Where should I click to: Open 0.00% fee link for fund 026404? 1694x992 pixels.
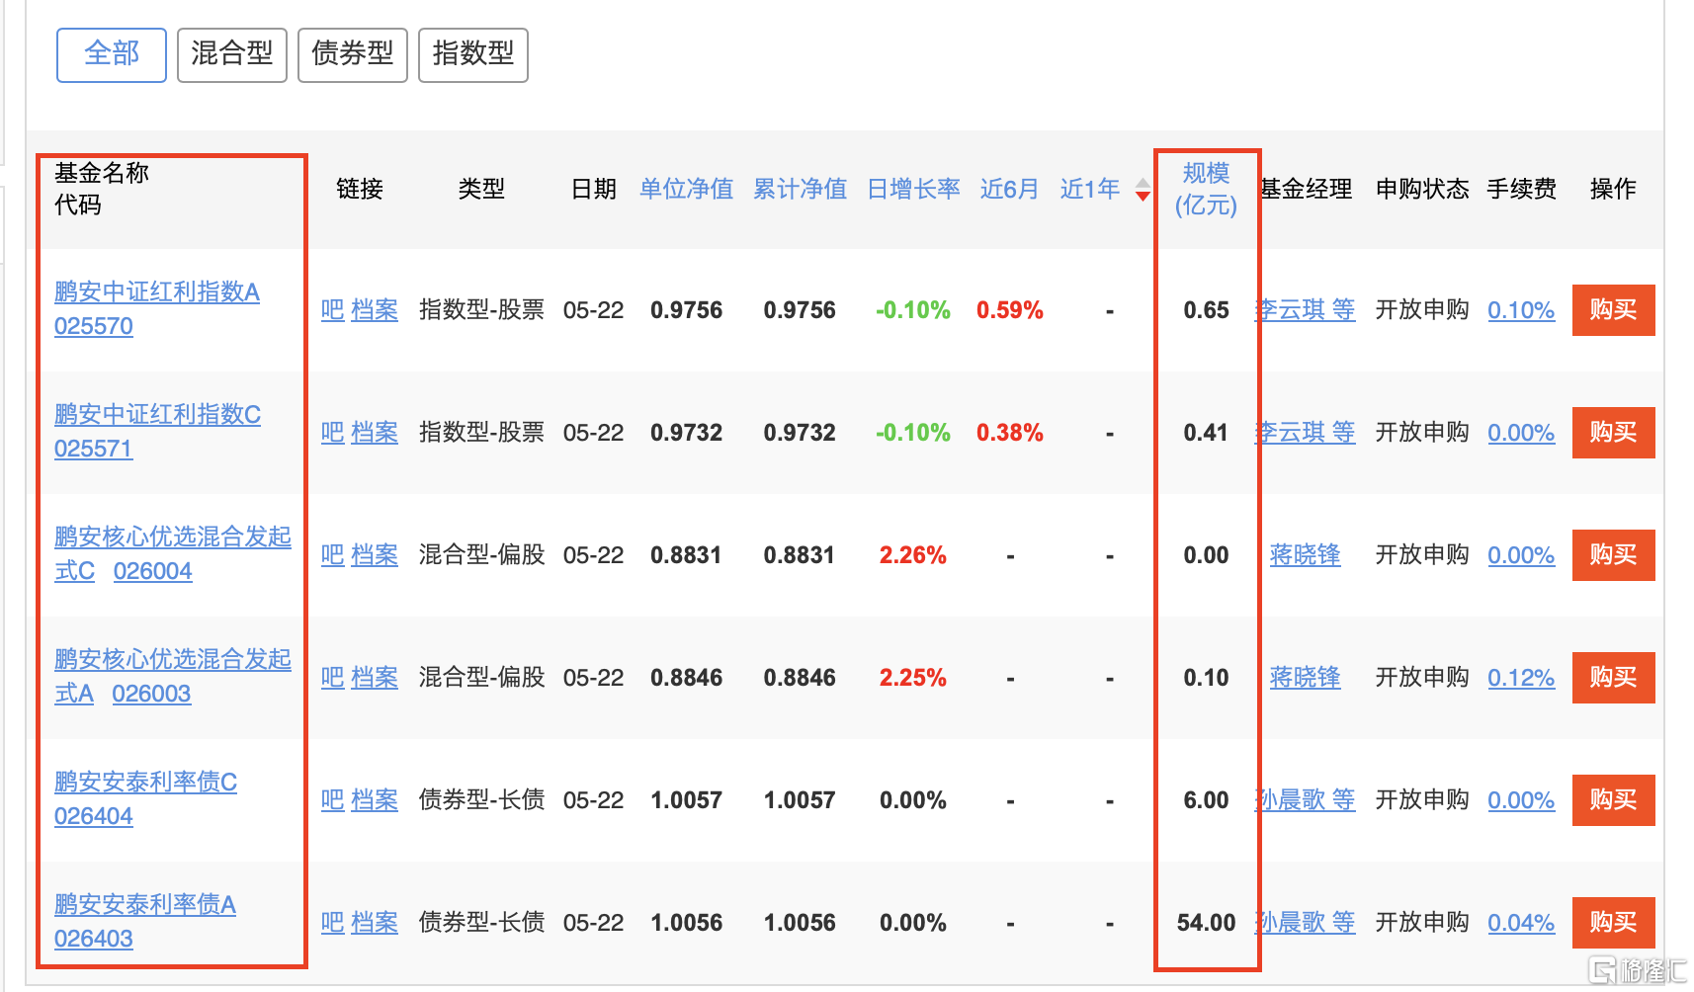click(x=1522, y=800)
